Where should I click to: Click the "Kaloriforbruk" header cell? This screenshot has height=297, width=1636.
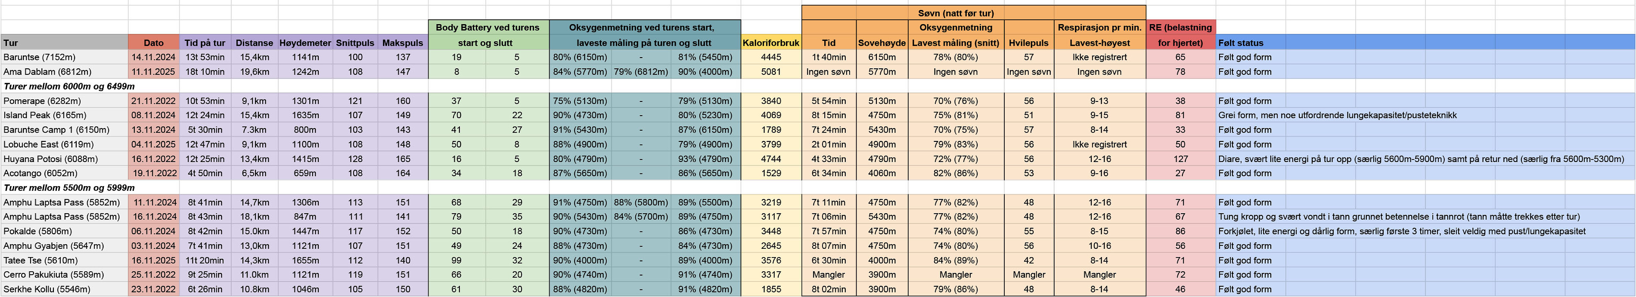pyautogui.click(x=771, y=43)
